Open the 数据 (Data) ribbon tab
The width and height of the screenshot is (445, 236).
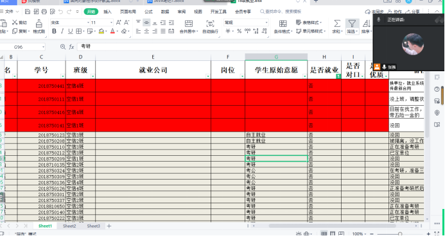tap(165, 12)
